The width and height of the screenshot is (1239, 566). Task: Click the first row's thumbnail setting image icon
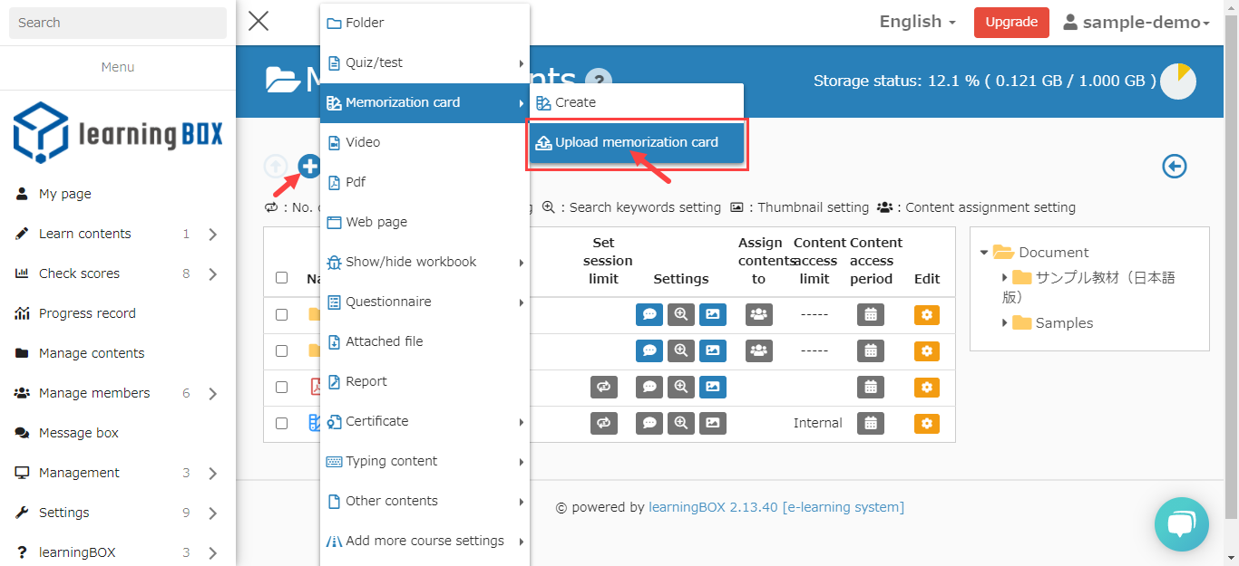[x=713, y=315]
